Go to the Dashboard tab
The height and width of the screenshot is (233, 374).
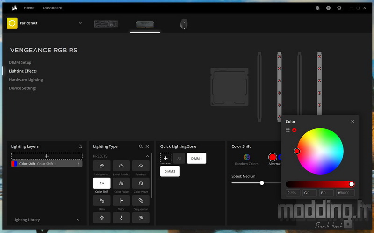coord(53,8)
